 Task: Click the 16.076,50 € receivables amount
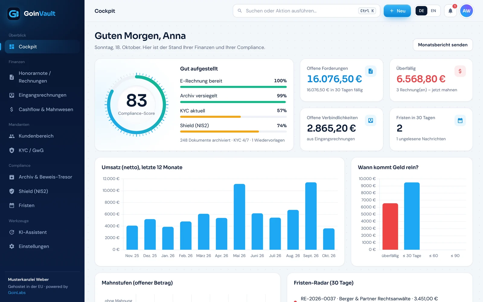(334, 79)
